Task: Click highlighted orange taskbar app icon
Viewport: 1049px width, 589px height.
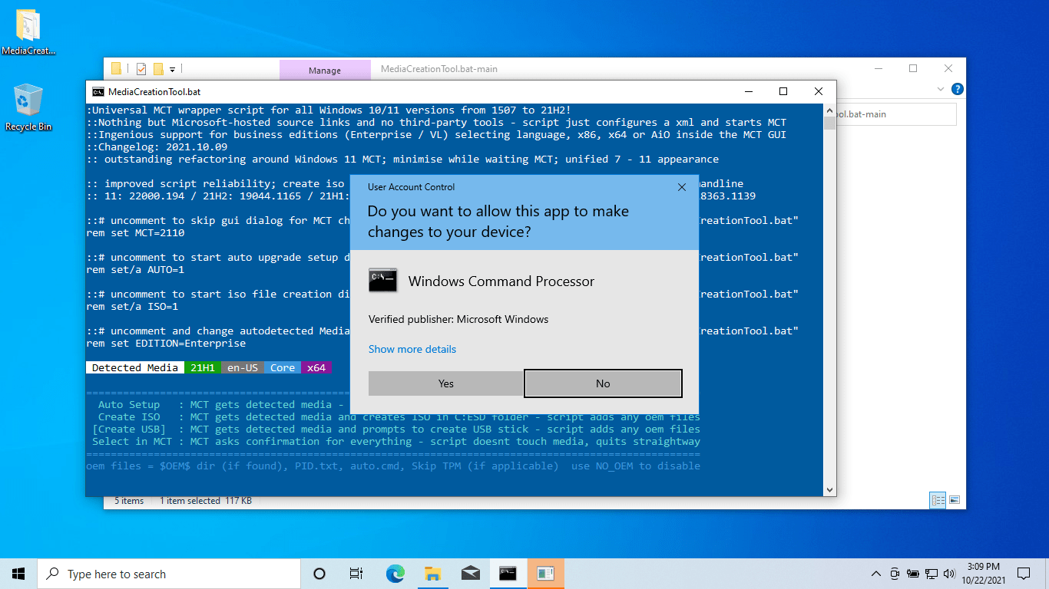Action: coord(545,574)
